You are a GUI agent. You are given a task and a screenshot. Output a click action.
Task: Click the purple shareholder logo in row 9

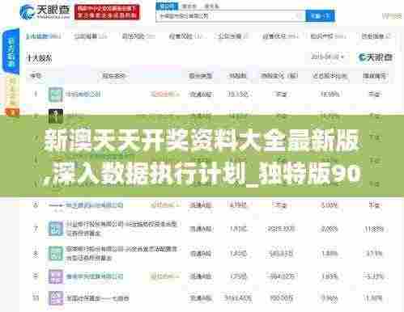point(56,276)
